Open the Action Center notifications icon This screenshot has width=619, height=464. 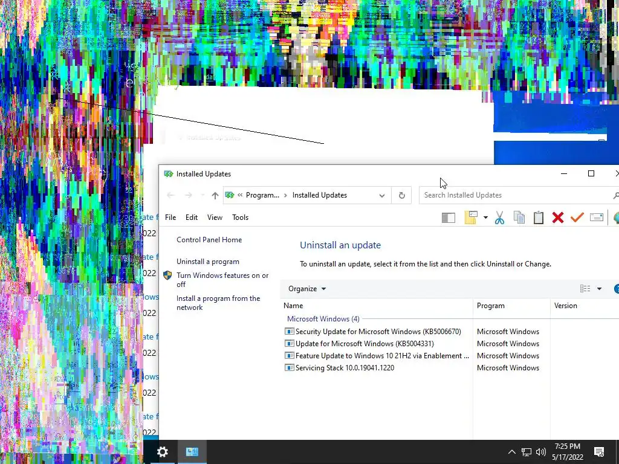(599, 452)
